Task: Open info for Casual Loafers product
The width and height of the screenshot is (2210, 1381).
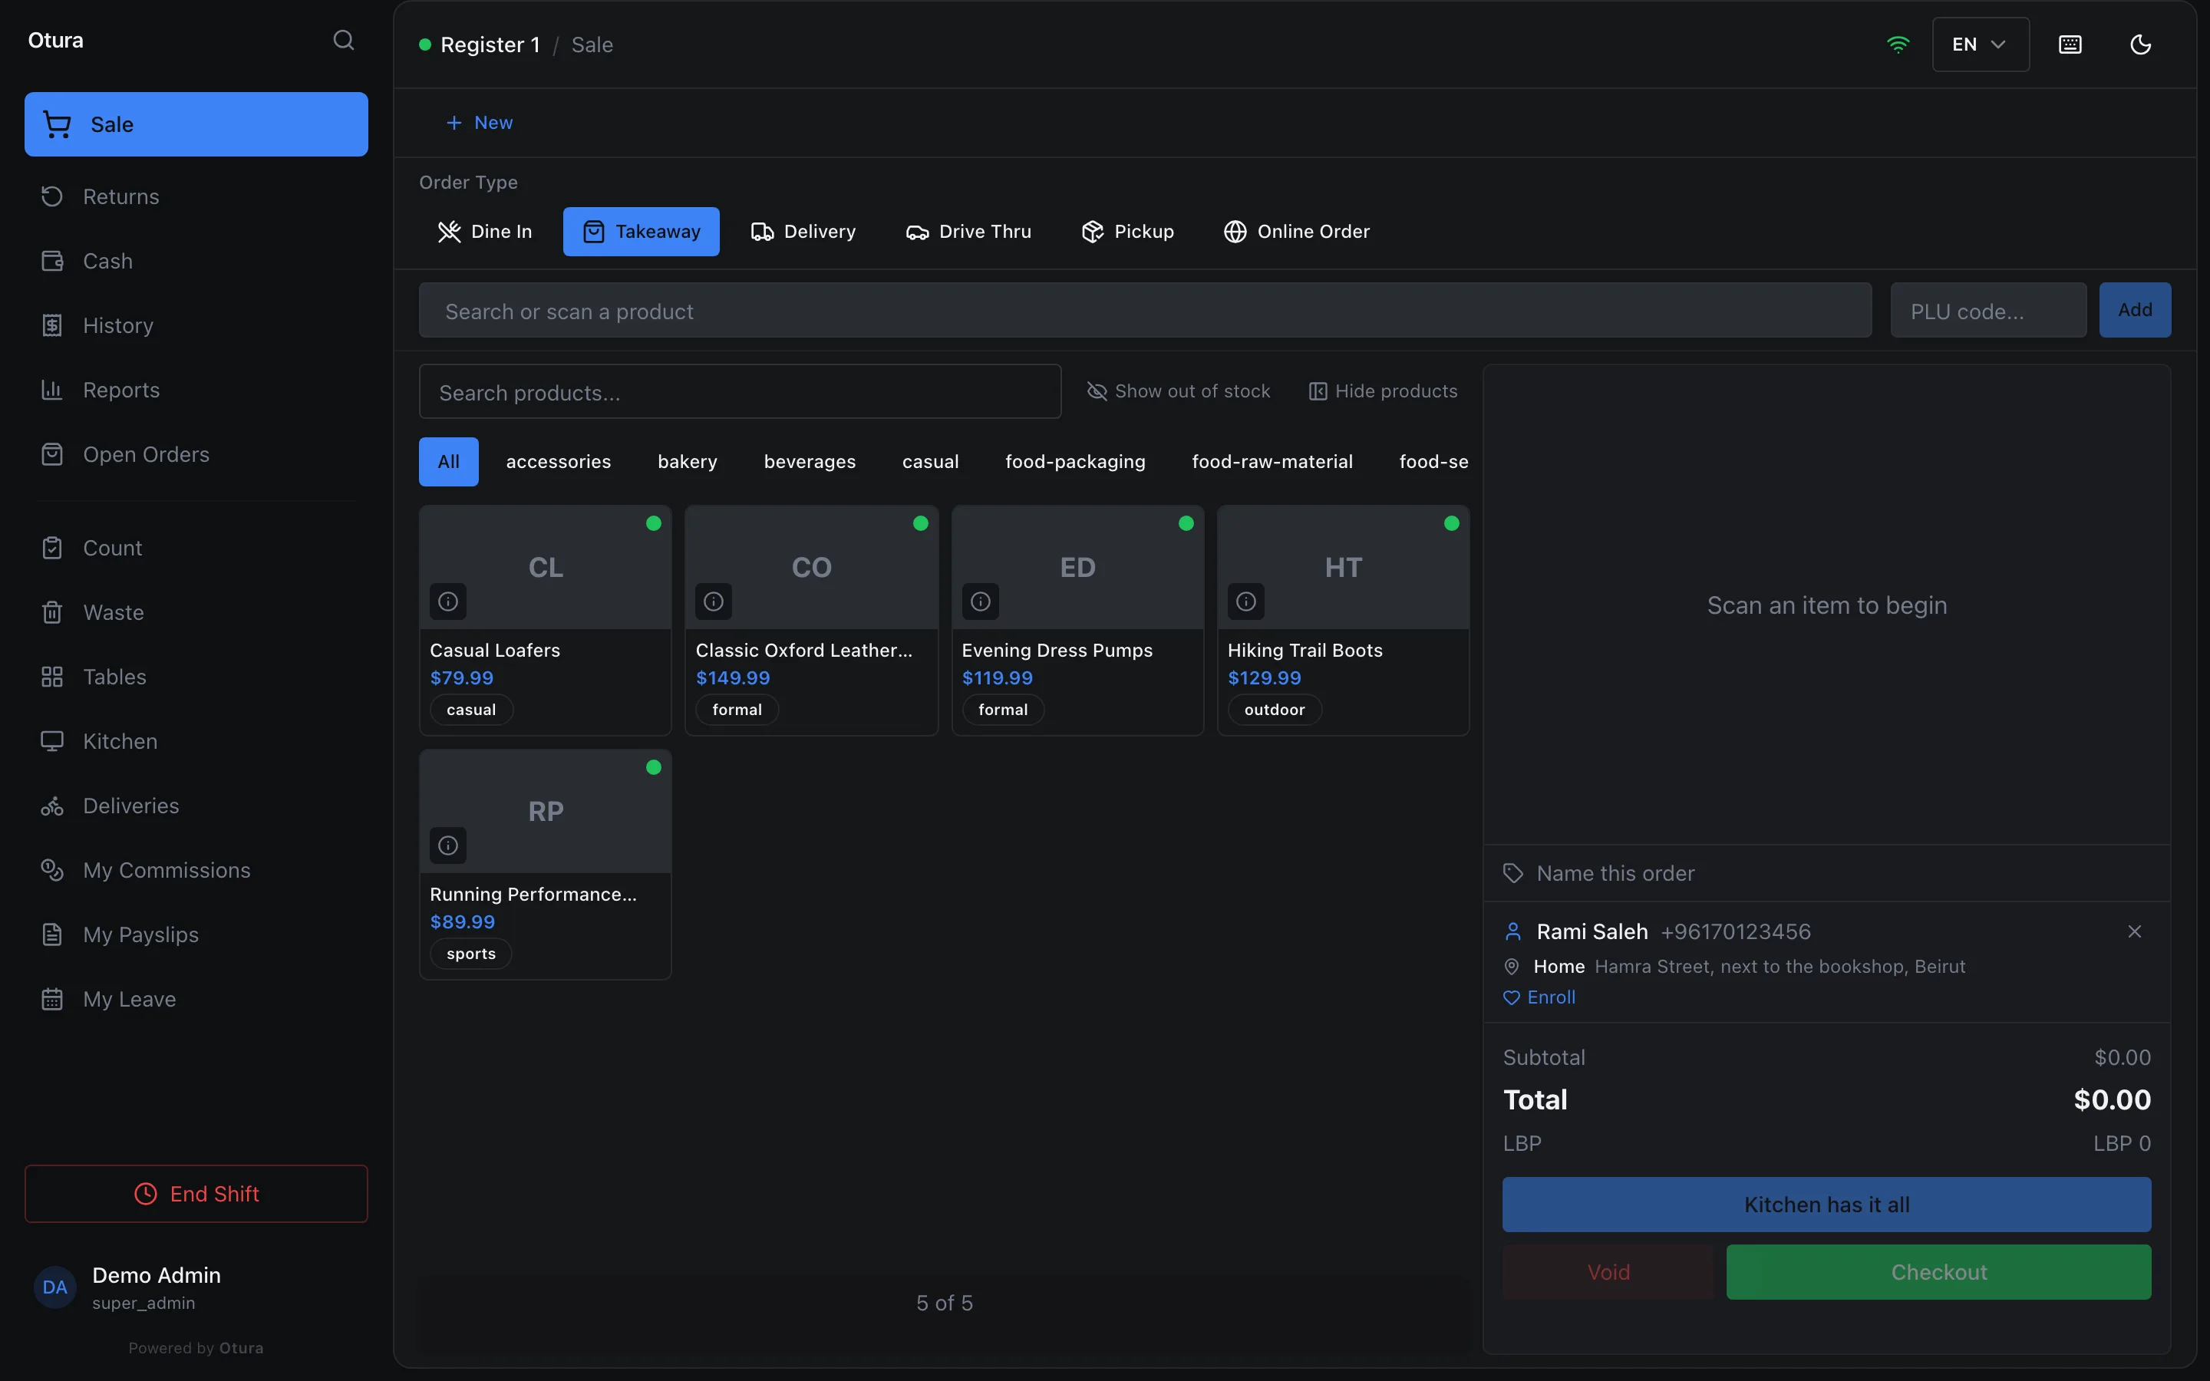Action: tap(448, 601)
